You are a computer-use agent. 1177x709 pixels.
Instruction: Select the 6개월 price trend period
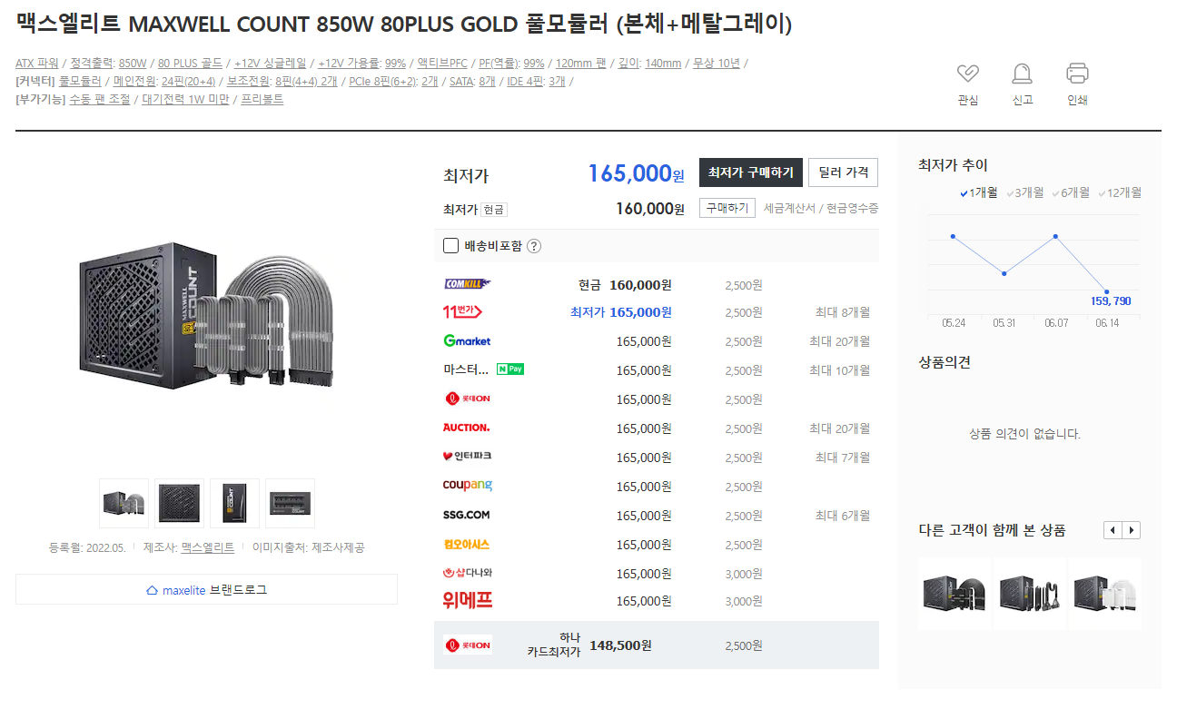point(1072,192)
